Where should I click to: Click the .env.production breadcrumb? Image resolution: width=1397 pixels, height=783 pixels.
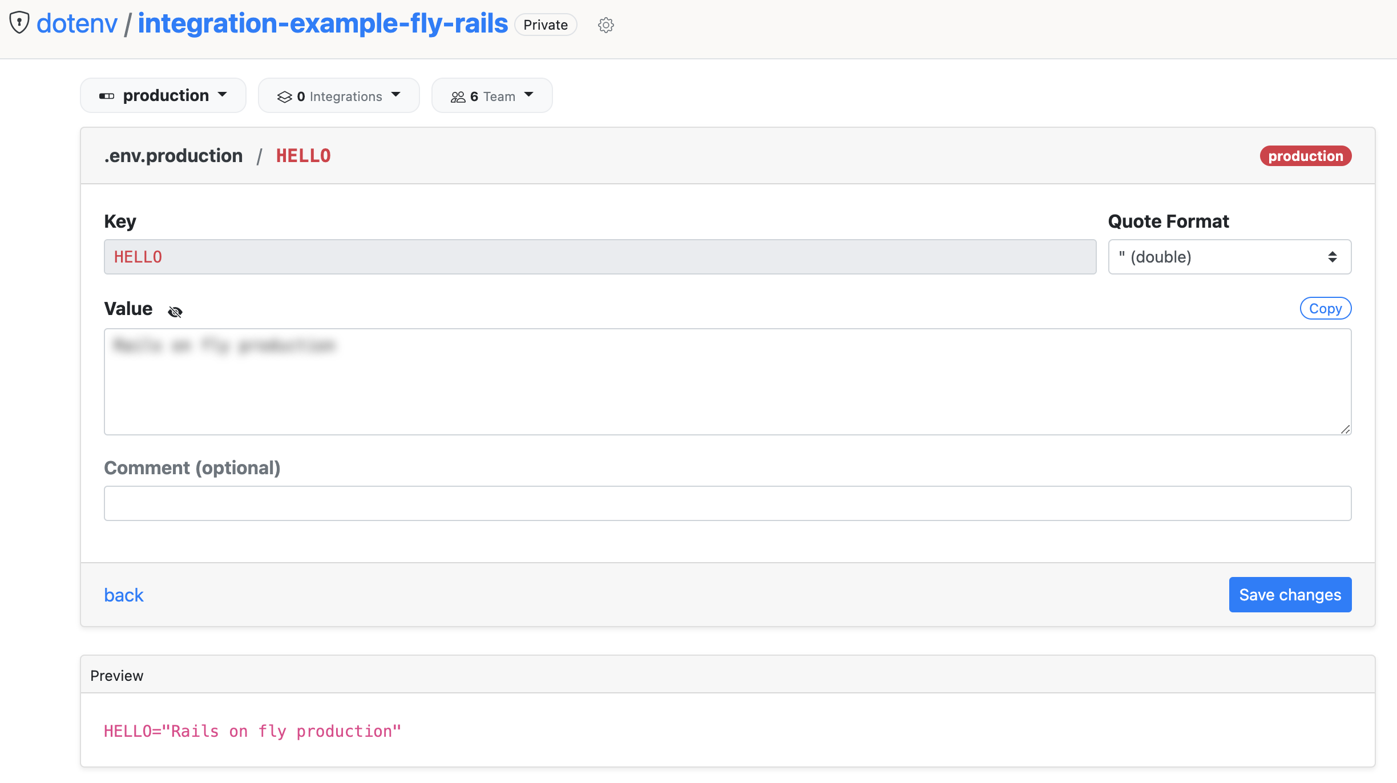(x=173, y=156)
